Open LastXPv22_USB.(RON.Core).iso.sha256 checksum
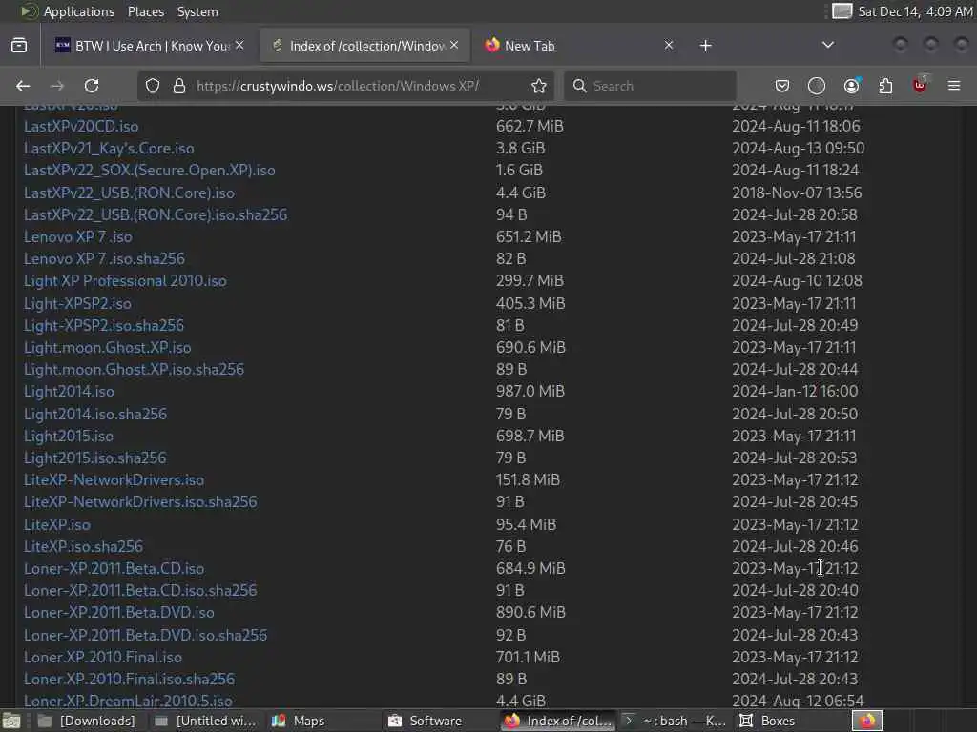The height and width of the screenshot is (732, 977). (156, 214)
